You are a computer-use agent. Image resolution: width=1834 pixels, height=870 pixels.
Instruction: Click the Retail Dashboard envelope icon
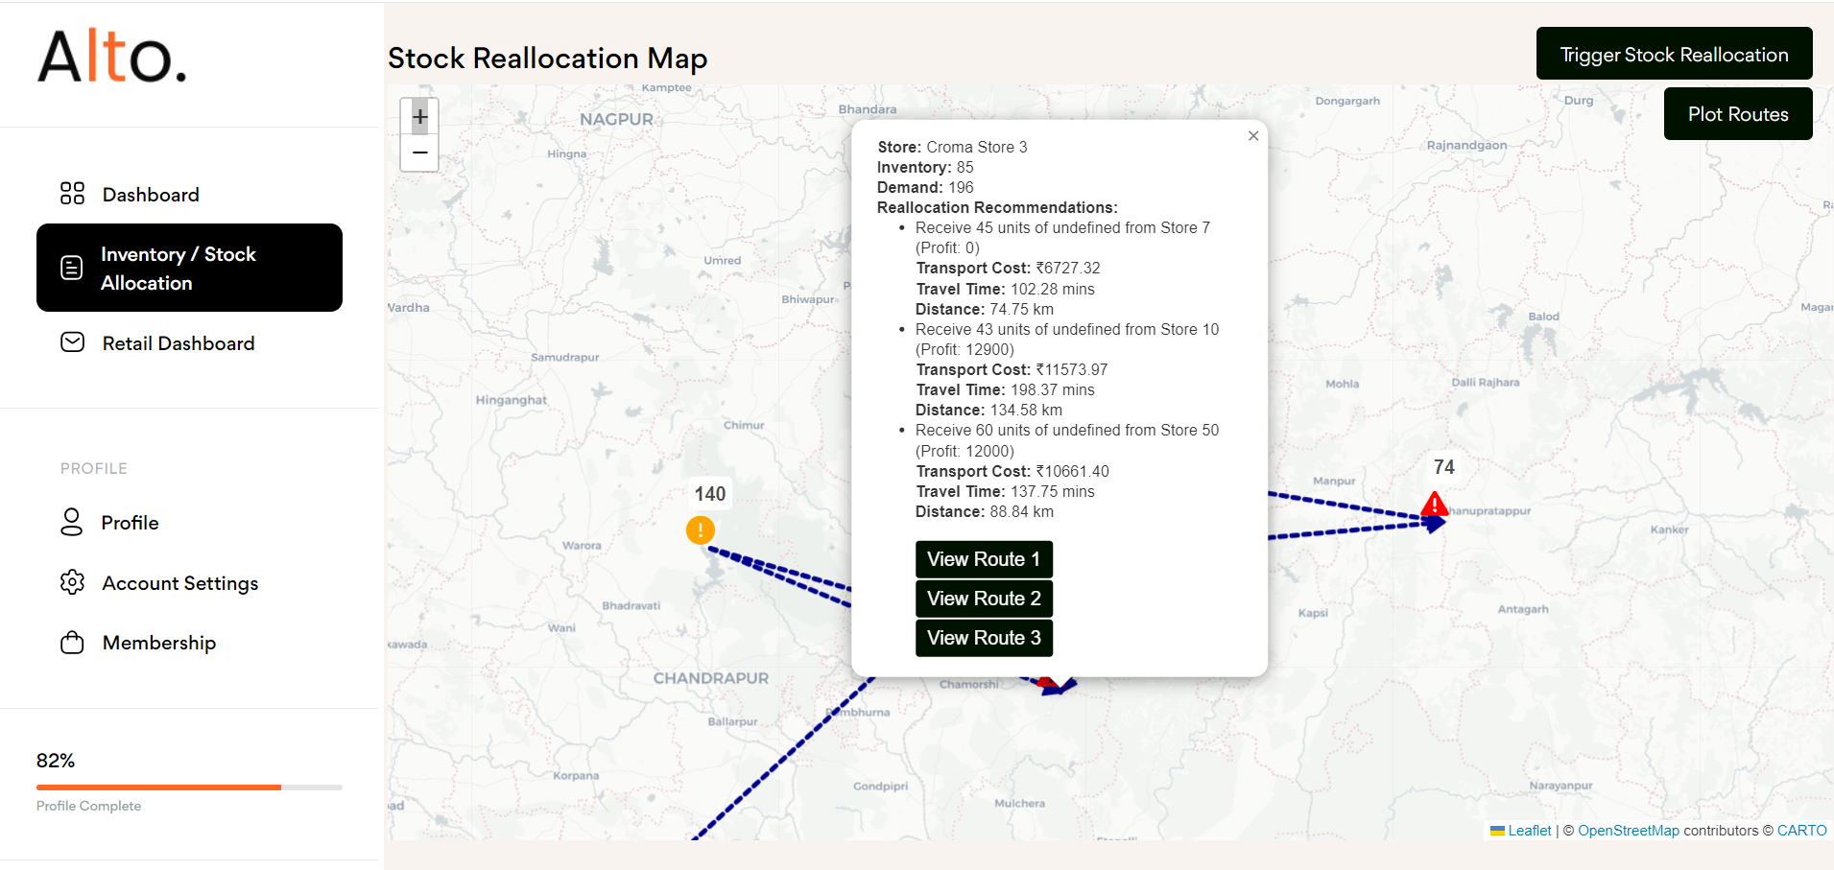coord(72,342)
